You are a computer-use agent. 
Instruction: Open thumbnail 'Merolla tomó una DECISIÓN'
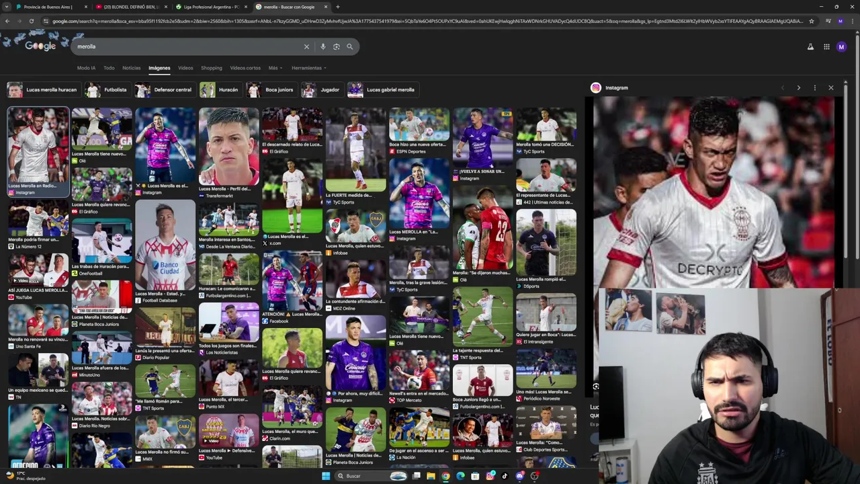click(546, 124)
